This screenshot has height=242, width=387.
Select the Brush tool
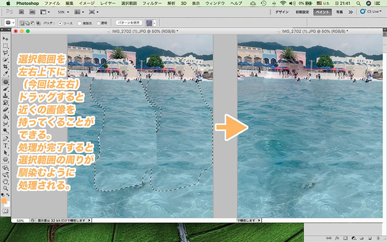tap(6, 89)
